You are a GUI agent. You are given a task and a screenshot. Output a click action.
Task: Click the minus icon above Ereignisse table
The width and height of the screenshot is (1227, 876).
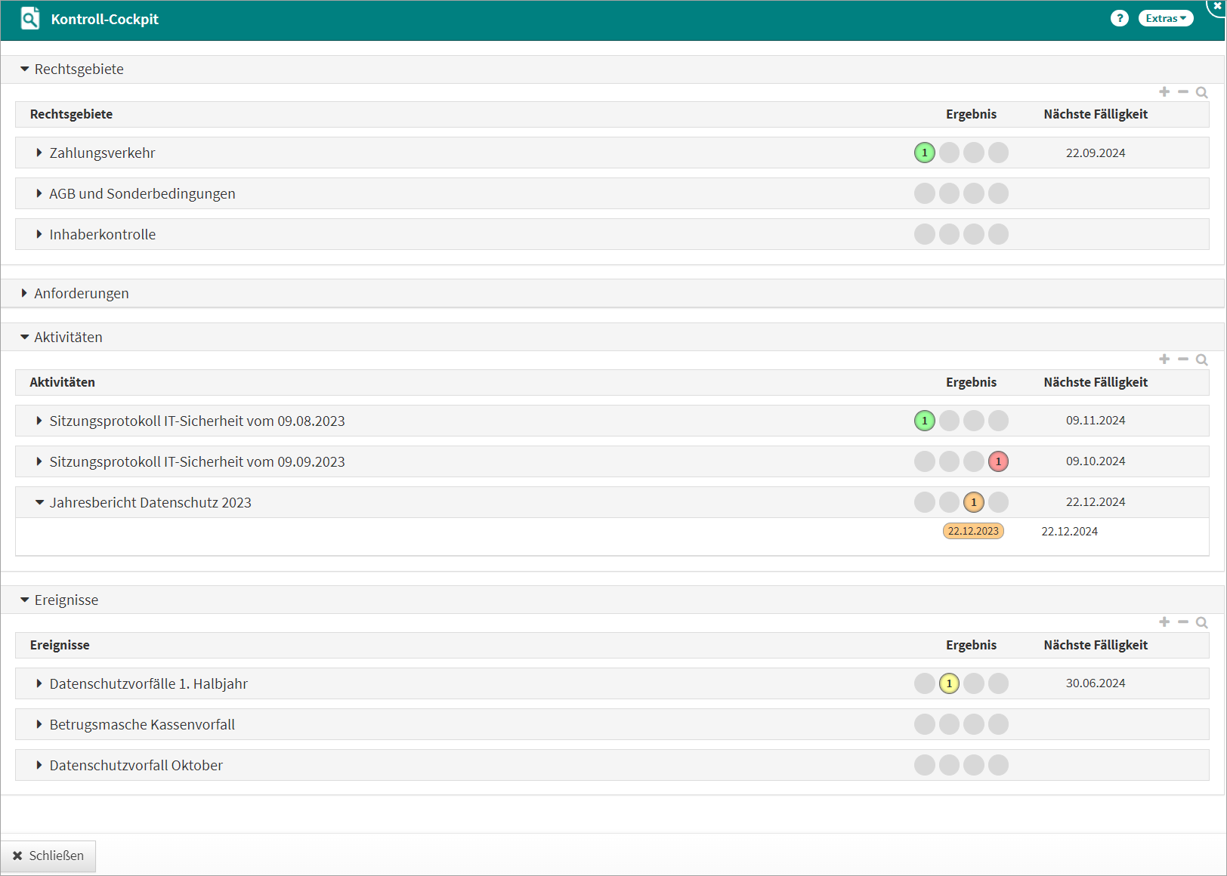pyautogui.click(x=1183, y=622)
